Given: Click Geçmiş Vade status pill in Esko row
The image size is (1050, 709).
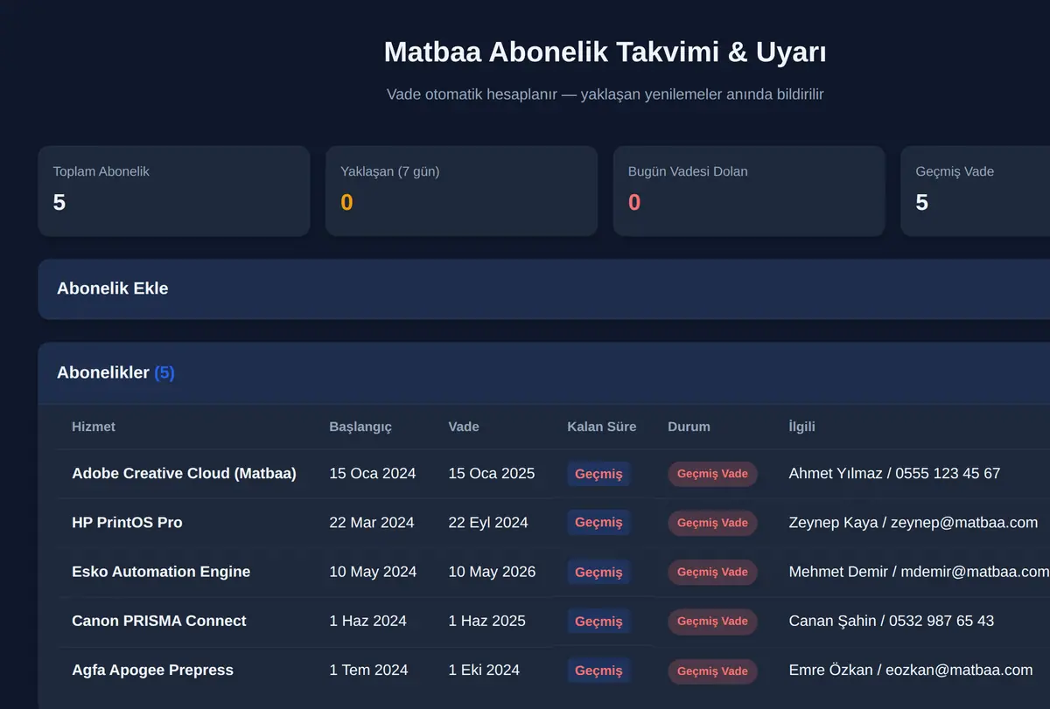Looking at the screenshot, I should [712, 572].
